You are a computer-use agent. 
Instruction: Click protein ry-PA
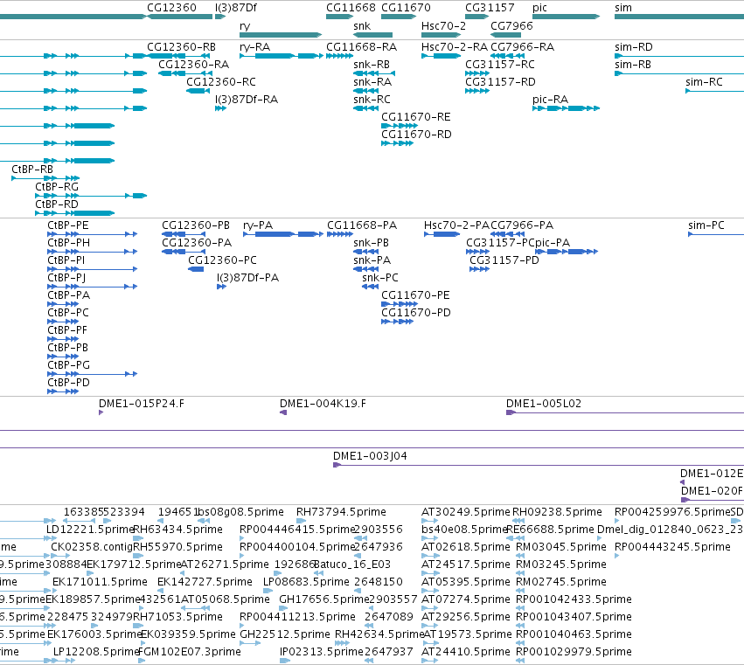[258, 225]
